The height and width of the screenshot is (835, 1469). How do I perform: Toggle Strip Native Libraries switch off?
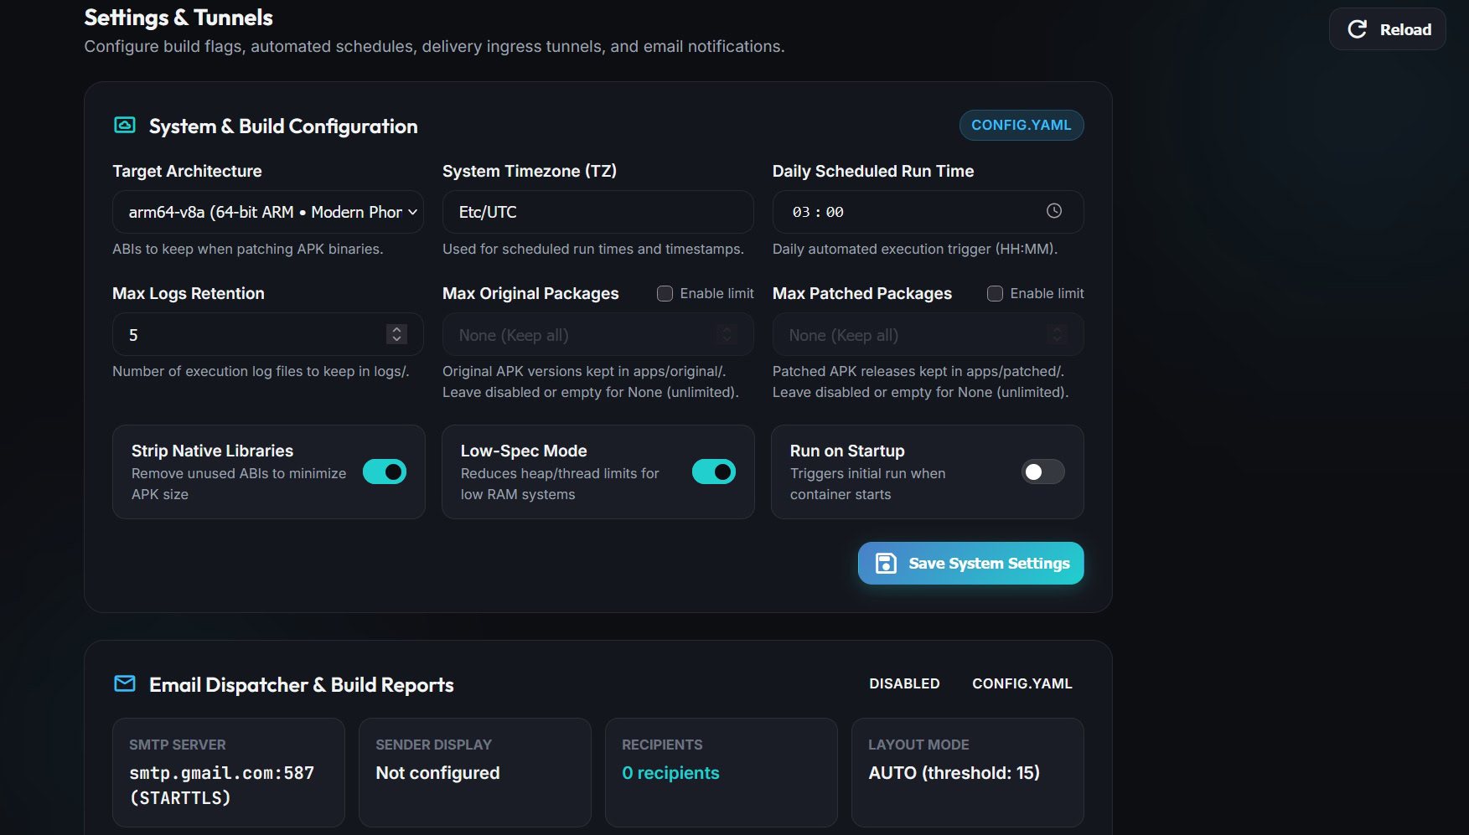(x=385, y=472)
